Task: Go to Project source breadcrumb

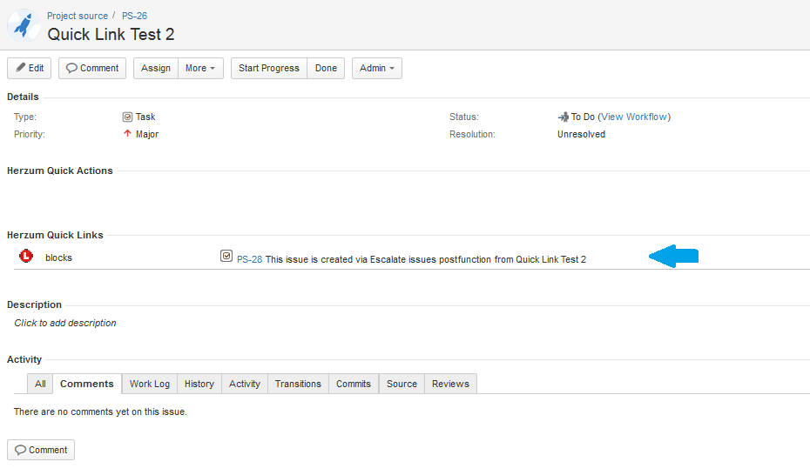Action: click(78, 16)
